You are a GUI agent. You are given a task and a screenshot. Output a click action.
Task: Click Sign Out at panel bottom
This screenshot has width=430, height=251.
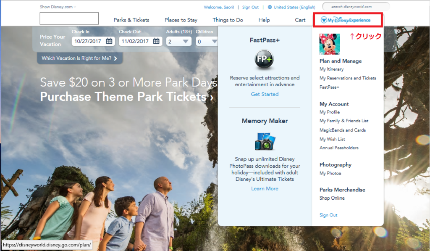328,215
